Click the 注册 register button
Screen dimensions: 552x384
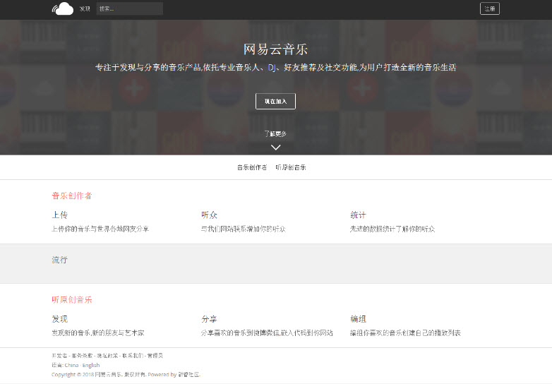pos(490,8)
